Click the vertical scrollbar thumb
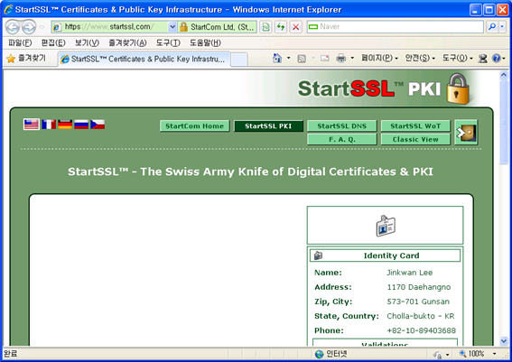Screen dimensions: 512x362 click(x=504, y=122)
